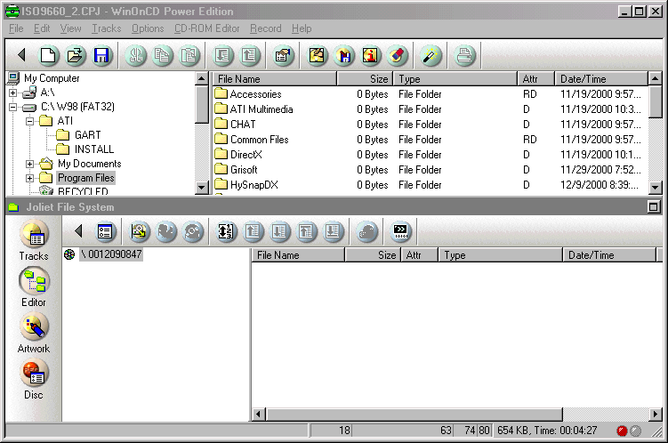Click down arrow of folder tree scrollbar
The height and width of the screenshot is (443, 668).
point(201,188)
